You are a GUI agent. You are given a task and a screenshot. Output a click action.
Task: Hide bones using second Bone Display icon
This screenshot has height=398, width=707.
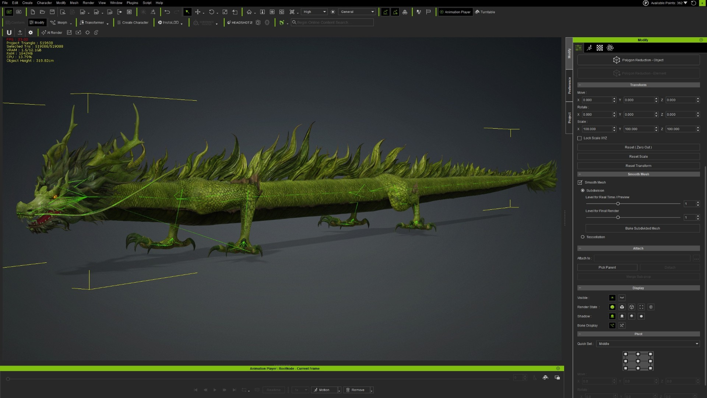[622, 325]
